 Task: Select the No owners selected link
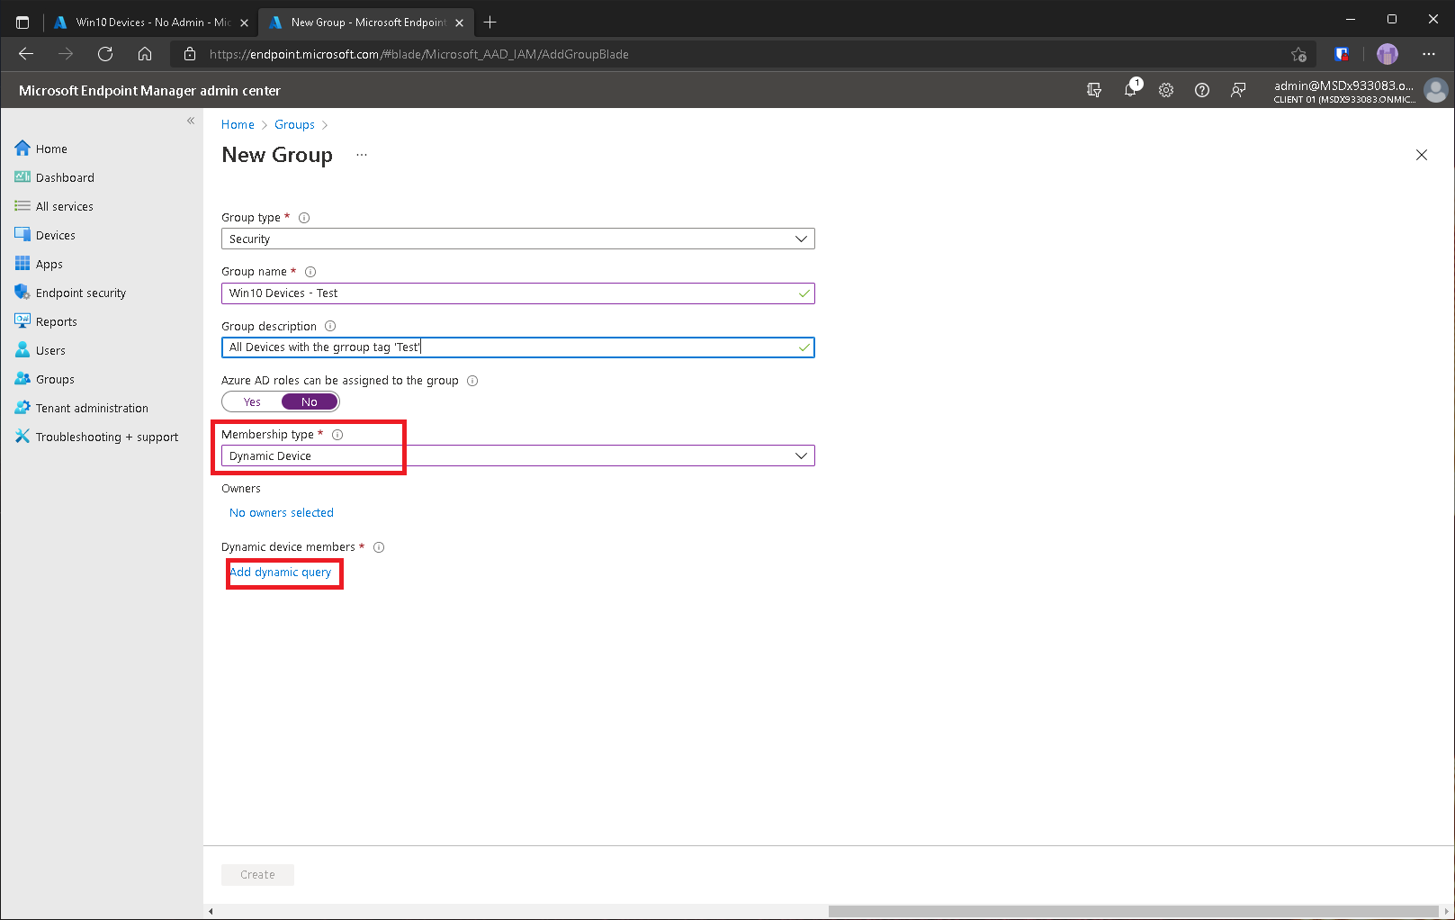[x=282, y=512]
